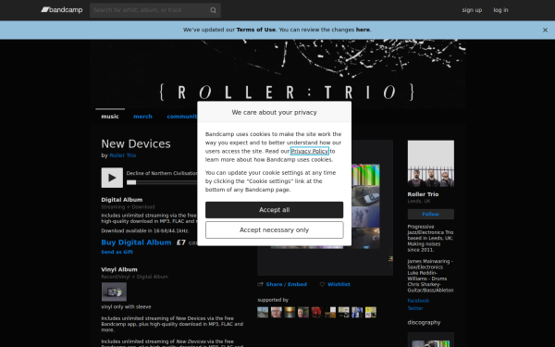
Task: Open the sign up link
Action: [472, 10]
